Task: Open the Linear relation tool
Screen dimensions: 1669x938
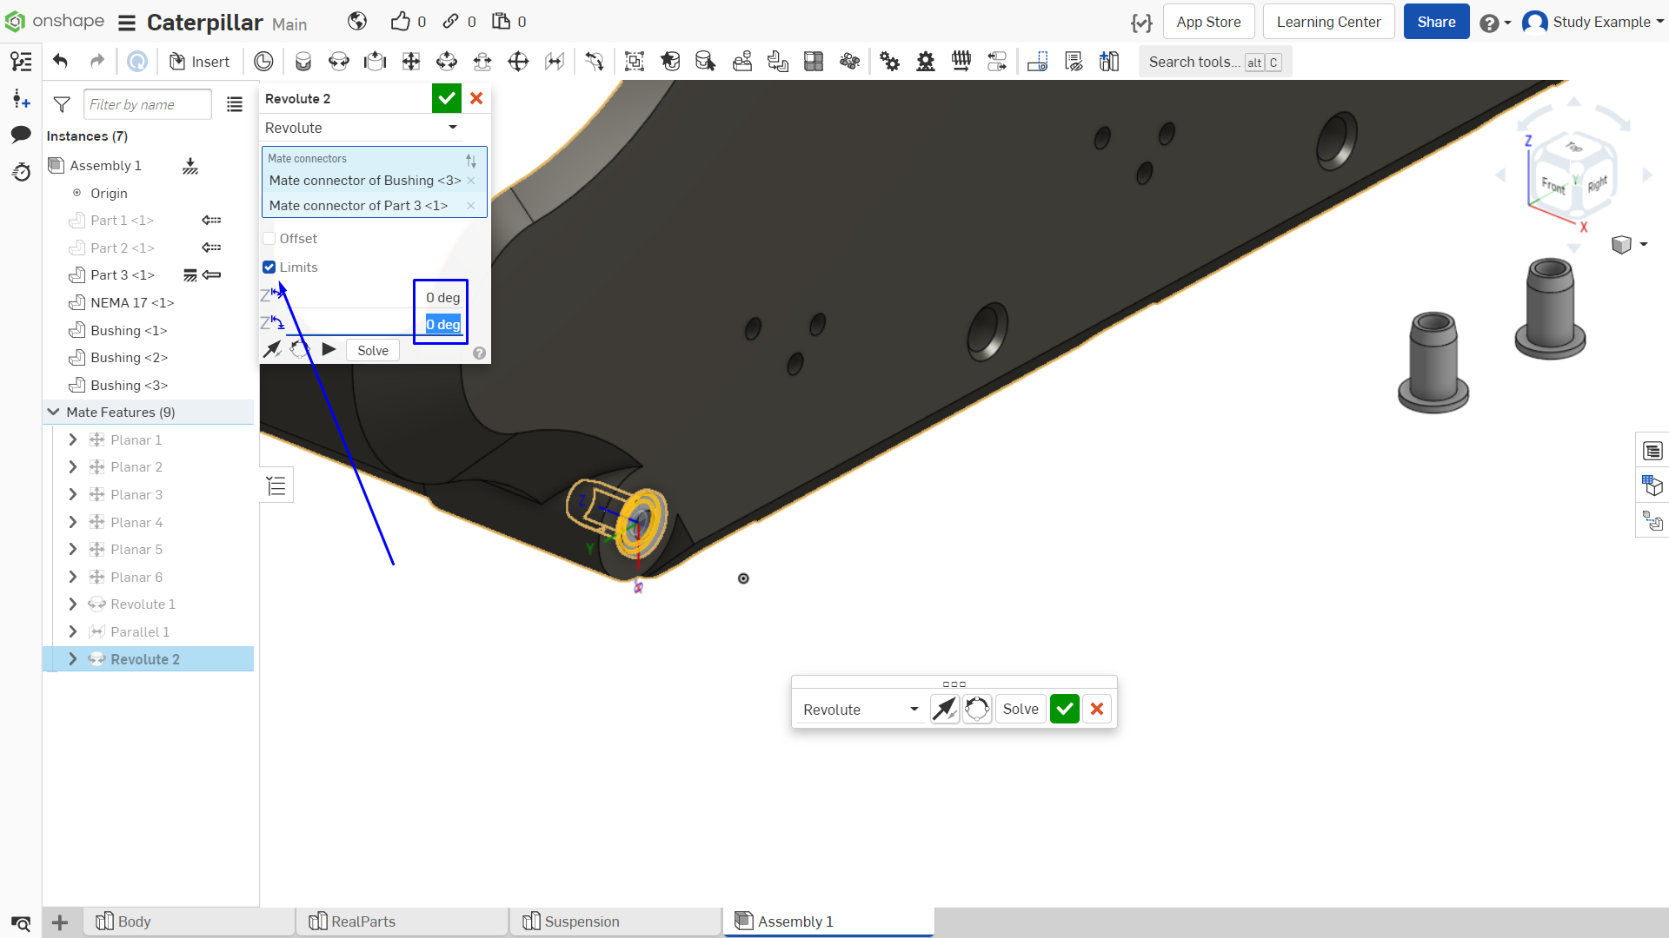Action: [x=997, y=61]
